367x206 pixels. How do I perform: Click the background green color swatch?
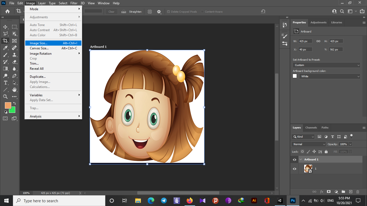click(13, 111)
